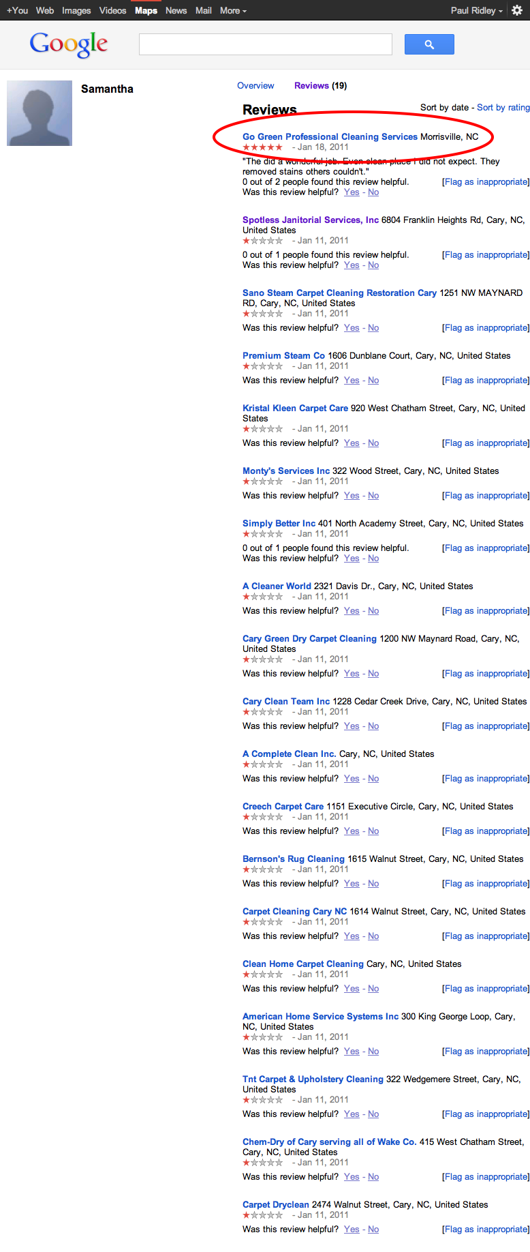The height and width of the screenshot is (1252, 530).
Task: Click one-star rating under Premium Steam Co
Action: click(262, 366)
